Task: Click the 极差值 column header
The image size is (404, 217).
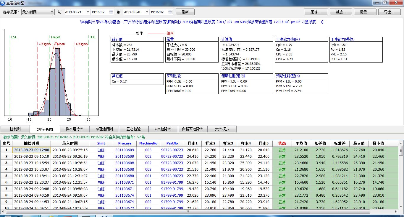Action: (321, 143)
